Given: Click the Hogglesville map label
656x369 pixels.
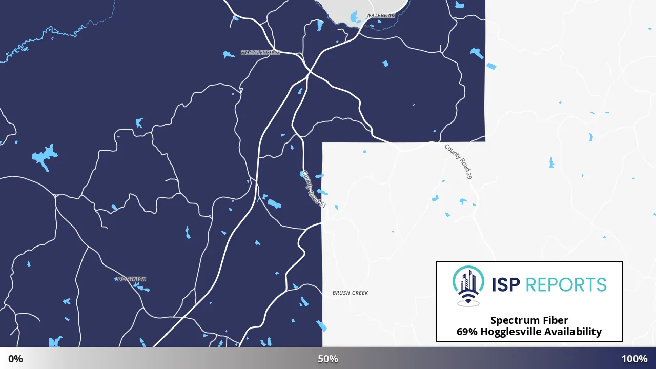Looking at the screenshot, I should [260, 53].
